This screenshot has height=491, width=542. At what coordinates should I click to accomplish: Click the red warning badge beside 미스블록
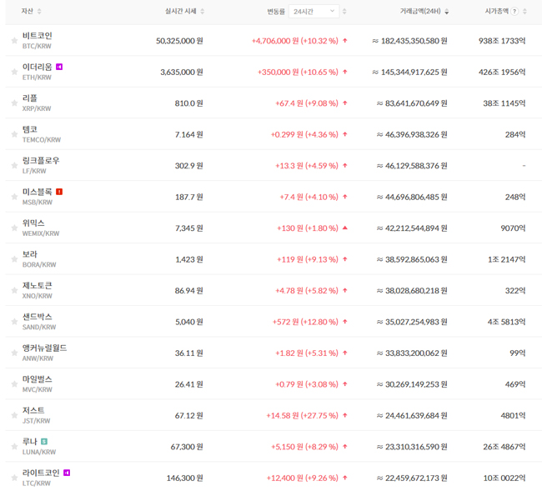59,192
